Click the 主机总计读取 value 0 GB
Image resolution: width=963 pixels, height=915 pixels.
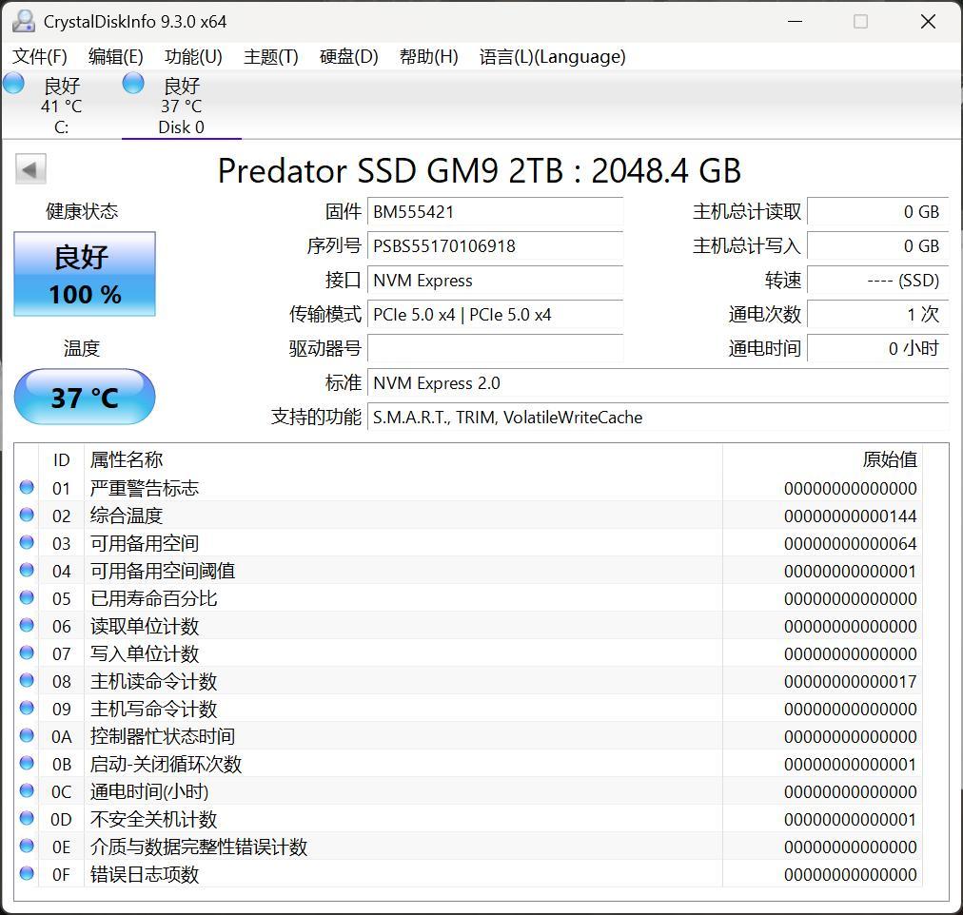click(878, 212)
